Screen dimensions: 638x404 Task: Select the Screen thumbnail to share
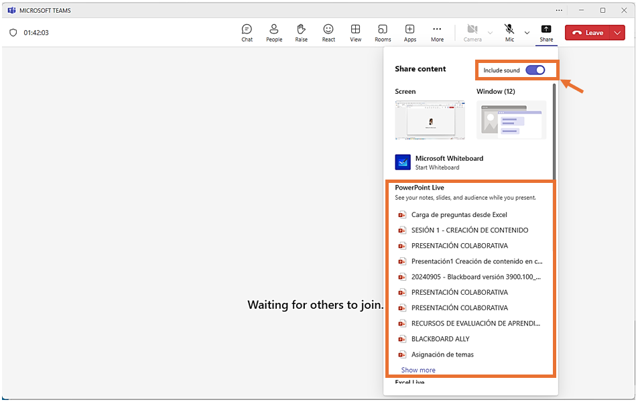click(430, 119)
